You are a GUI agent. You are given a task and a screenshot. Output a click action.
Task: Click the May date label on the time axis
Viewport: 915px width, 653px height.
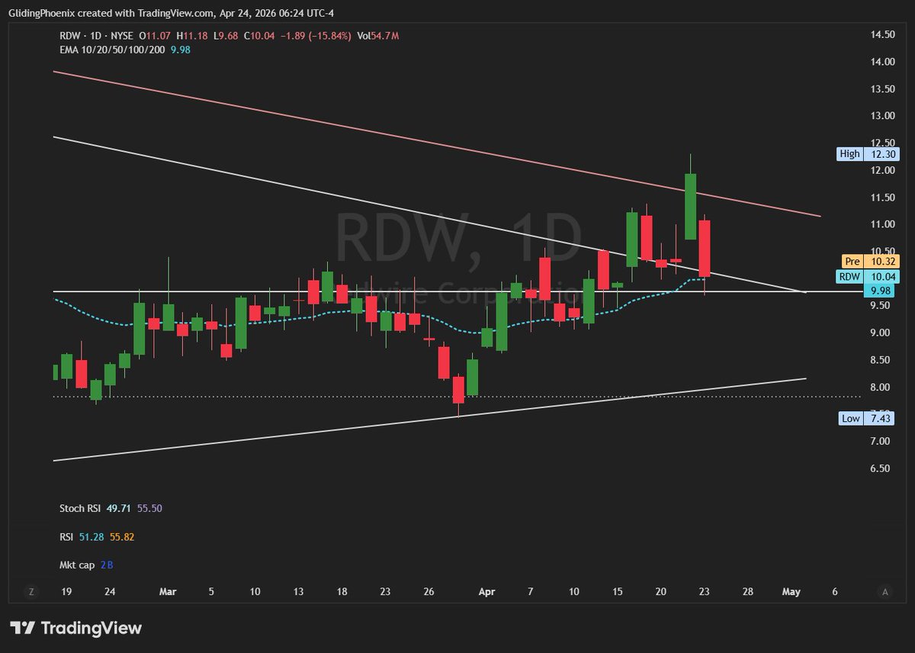pos(791,591)
